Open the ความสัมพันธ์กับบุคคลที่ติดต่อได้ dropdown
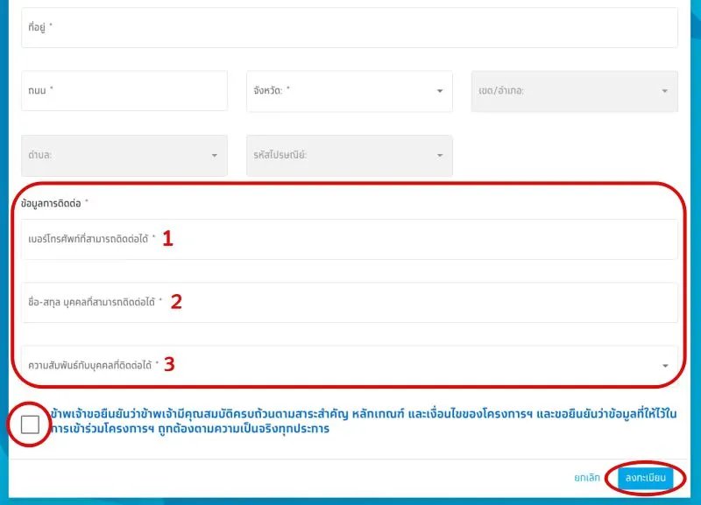Image resolution: width=701 pixels, height=505 pixels. pyautogui.click(x=349, y=365)
